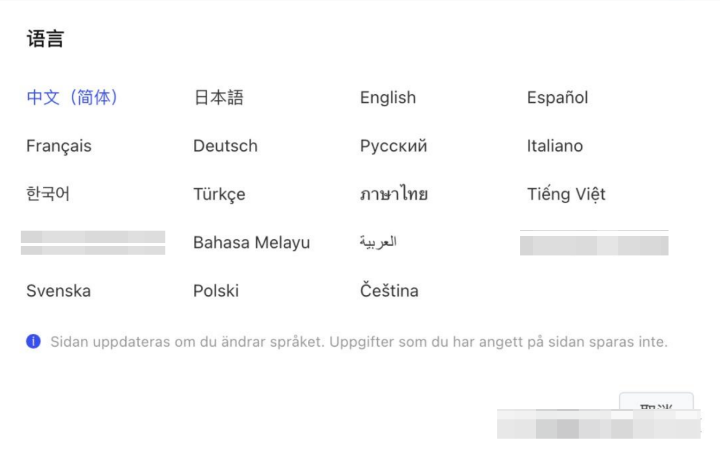The width and height of the screenshot is (720, 452).
Task: Choose Bahasa Melayu from the list
Action: click(252, 242)
